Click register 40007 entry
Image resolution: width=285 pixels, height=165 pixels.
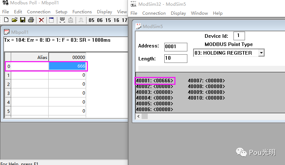[x=206, y=81]
